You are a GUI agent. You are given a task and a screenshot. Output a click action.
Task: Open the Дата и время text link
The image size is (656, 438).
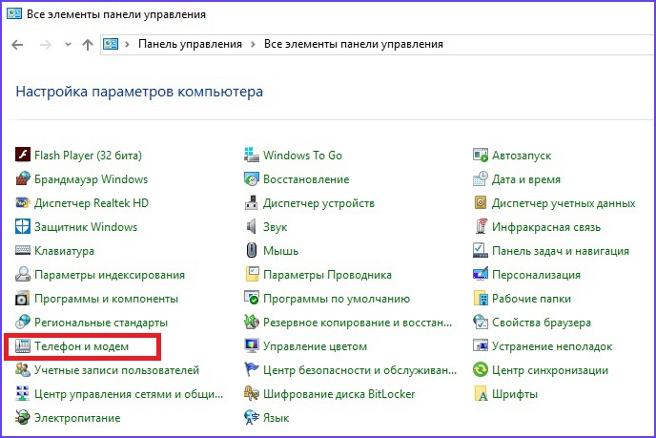(x=526, y=179)
